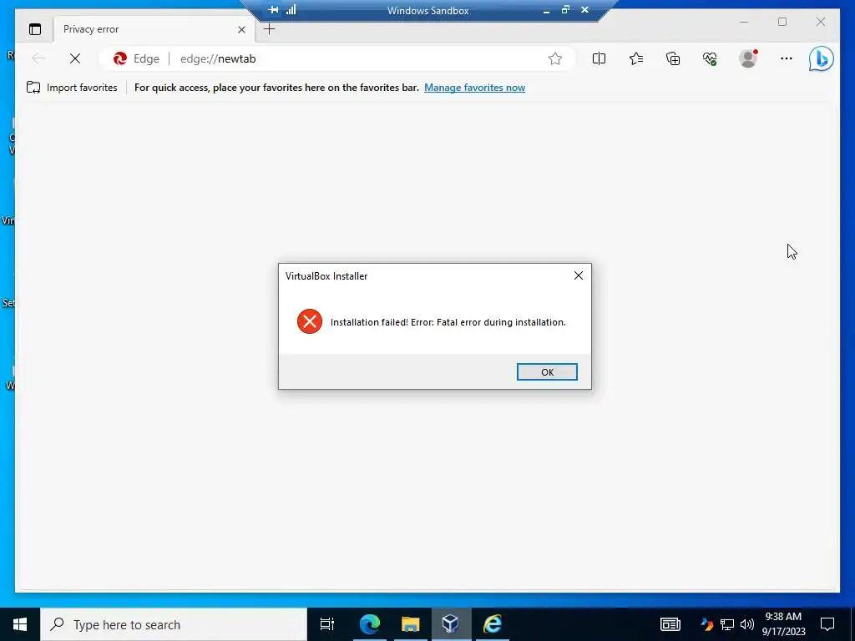Close the Privacy error tab
855x641 pixels.
[241, 29]
